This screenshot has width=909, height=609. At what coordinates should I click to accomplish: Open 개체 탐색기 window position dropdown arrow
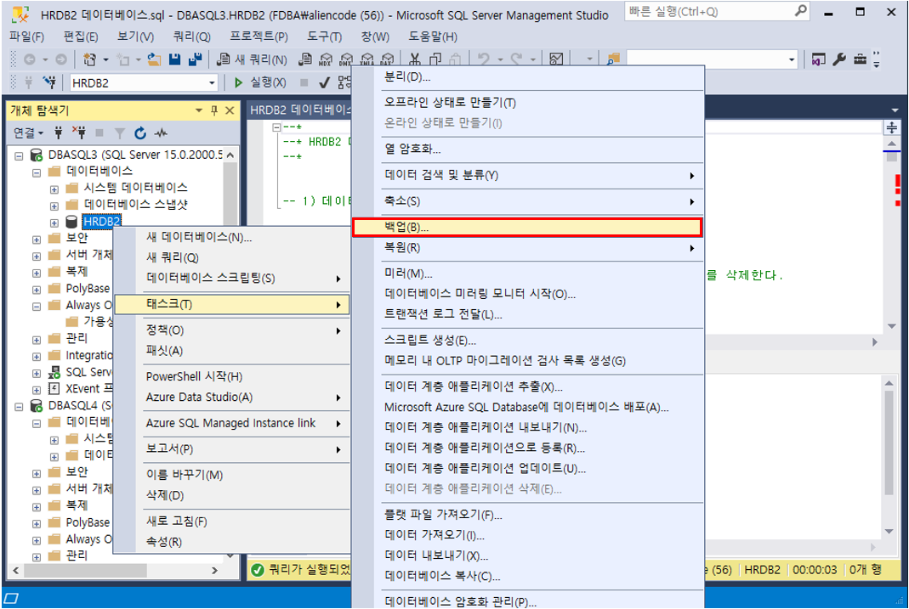coord(199,110)
